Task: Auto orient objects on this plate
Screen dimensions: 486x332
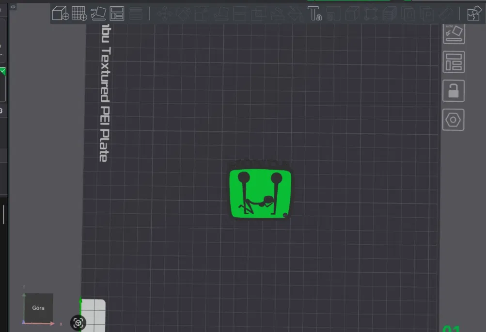Action: click(x=454, y=33)
